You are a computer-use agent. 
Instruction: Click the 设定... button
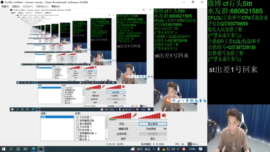[124, 124]
